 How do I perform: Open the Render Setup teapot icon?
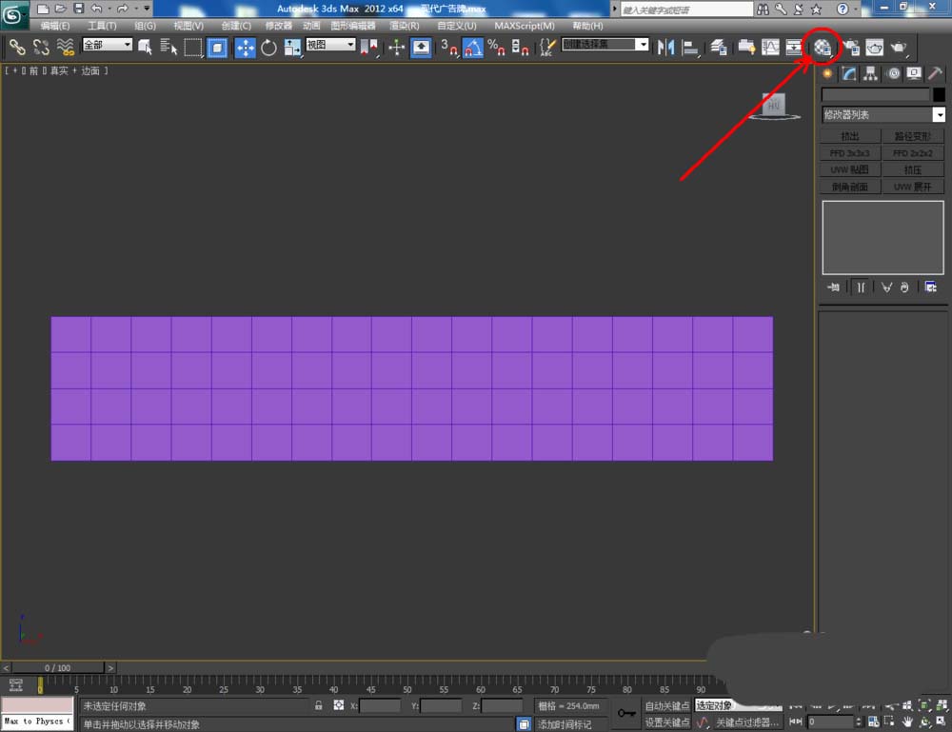[x=851, y=48]
